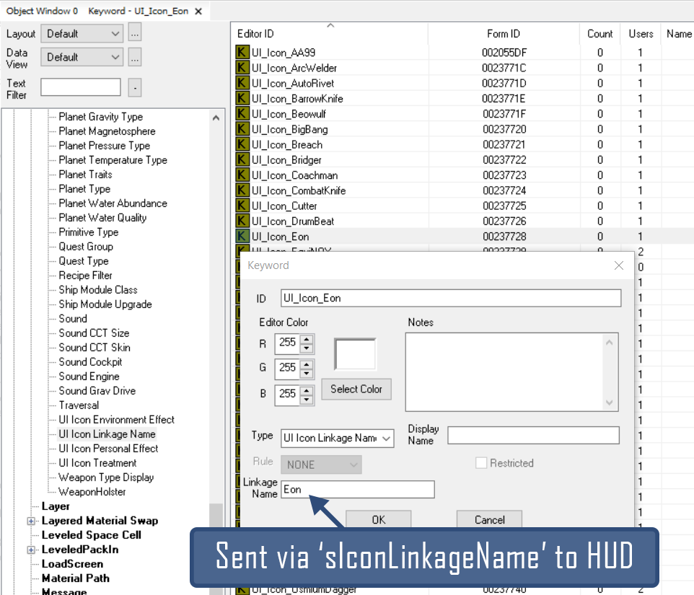Viewport: 694px width, 595px height.
Task: Open the Type dropdown in the Keyword dialog
Action: click(x=387, y=438)
